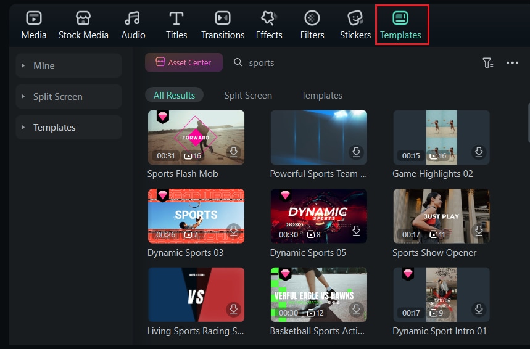This screenshot has height=349, width=530.
Task: Download the Sports Flash Mob template
Action: point(234,152)
